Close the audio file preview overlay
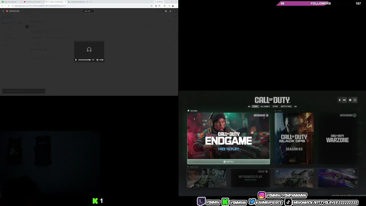Screen dimensions: 366x206 click(x=3, y=11)
